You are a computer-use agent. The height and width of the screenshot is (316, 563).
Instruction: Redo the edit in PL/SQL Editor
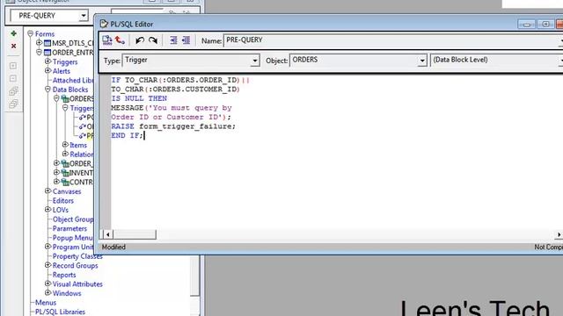click(153, 40)
